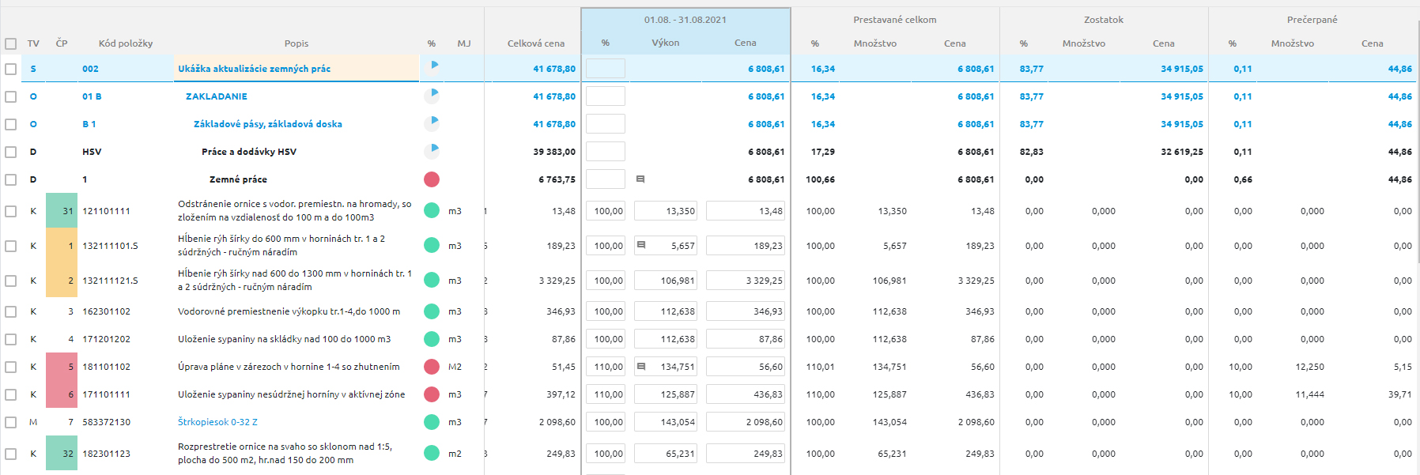The image size is (1420, 475).
Task: Check the 583372130 row checkbox
Action: tap(11, 422)
